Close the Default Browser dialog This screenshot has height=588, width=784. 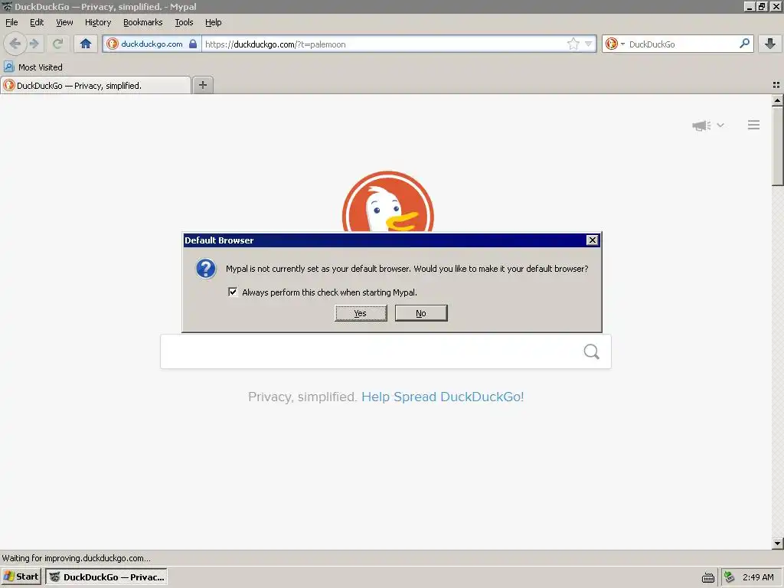tap(592, 240)
